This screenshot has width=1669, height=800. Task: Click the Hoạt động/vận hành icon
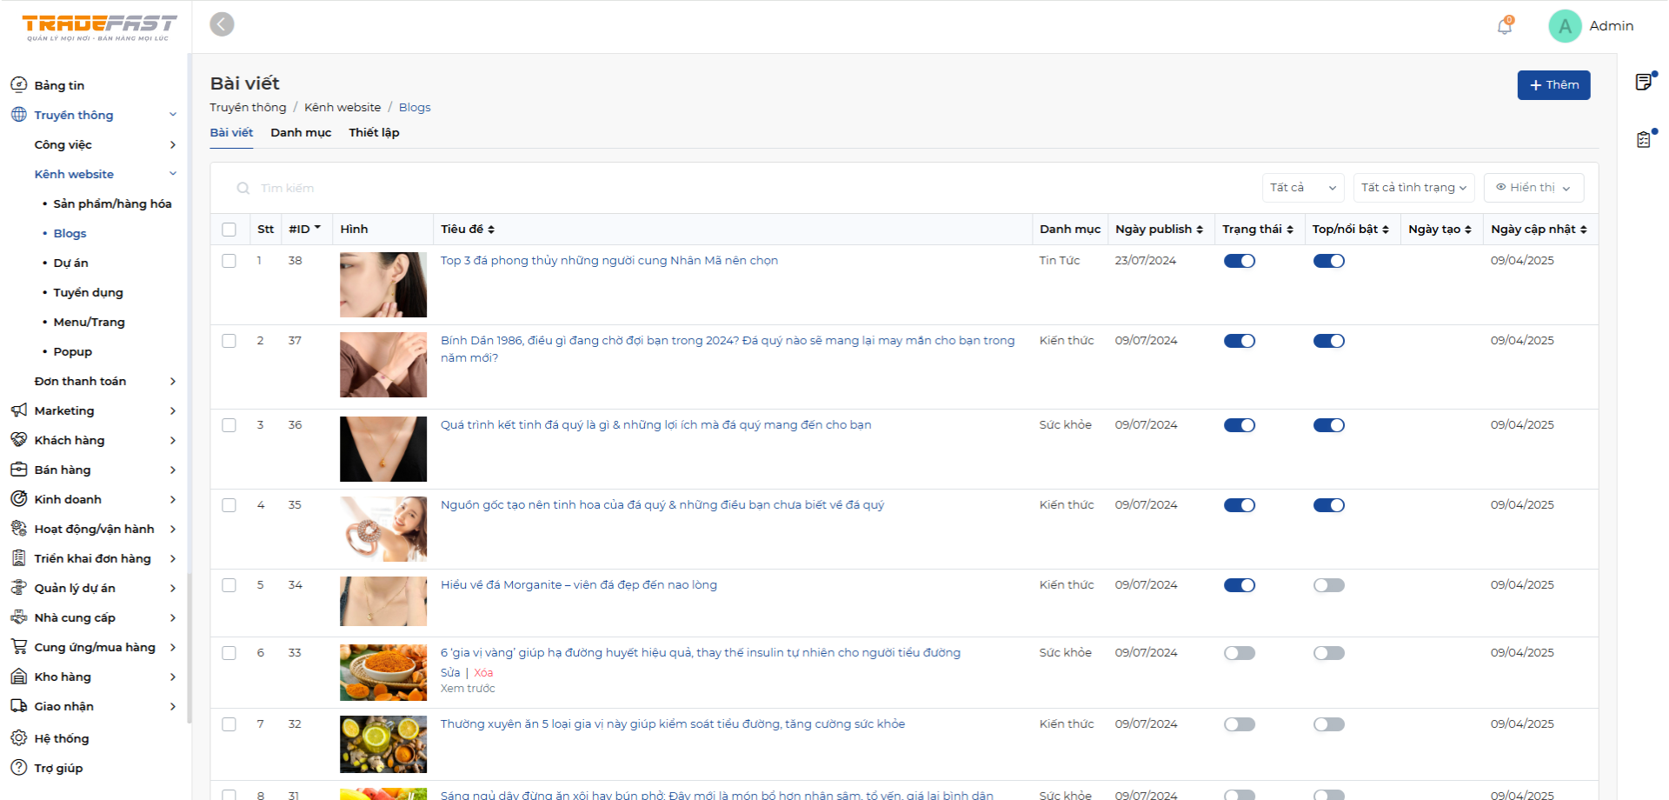coord(18,528)
